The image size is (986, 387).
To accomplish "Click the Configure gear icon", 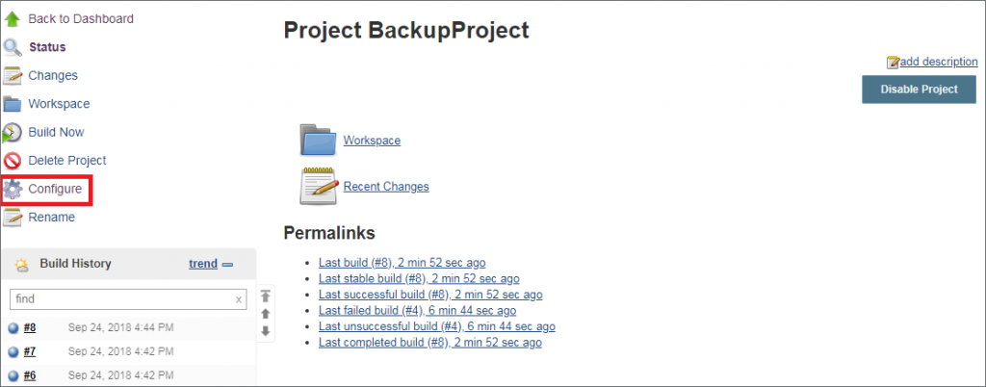I will 13,189.
